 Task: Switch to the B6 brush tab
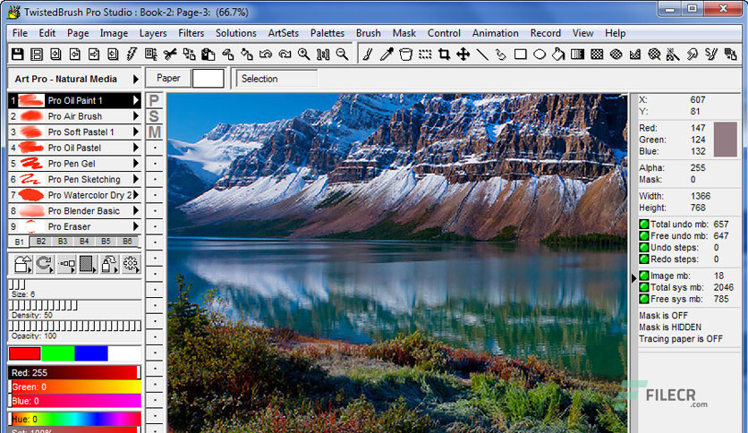pyautogui.click(x=127, y=242)
